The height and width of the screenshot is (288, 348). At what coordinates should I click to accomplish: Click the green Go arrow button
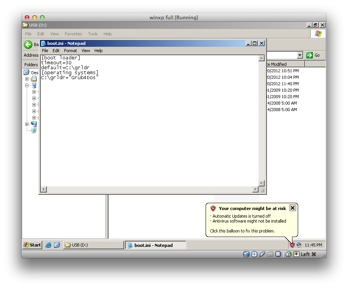pyautogui.click(x=310, y=55)
